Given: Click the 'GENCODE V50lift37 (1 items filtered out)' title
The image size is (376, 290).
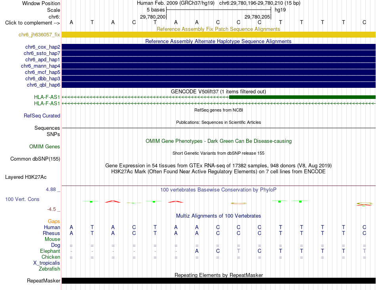Looking at the screenshot, I should click(218, 91).
